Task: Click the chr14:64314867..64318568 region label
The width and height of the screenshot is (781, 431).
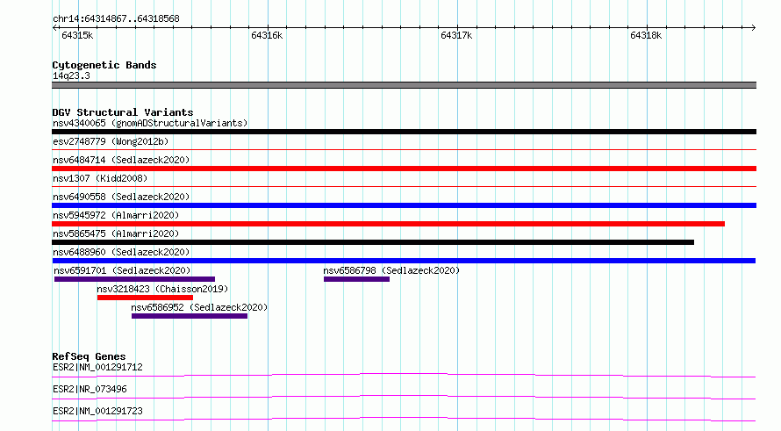Action: point(116,19)
